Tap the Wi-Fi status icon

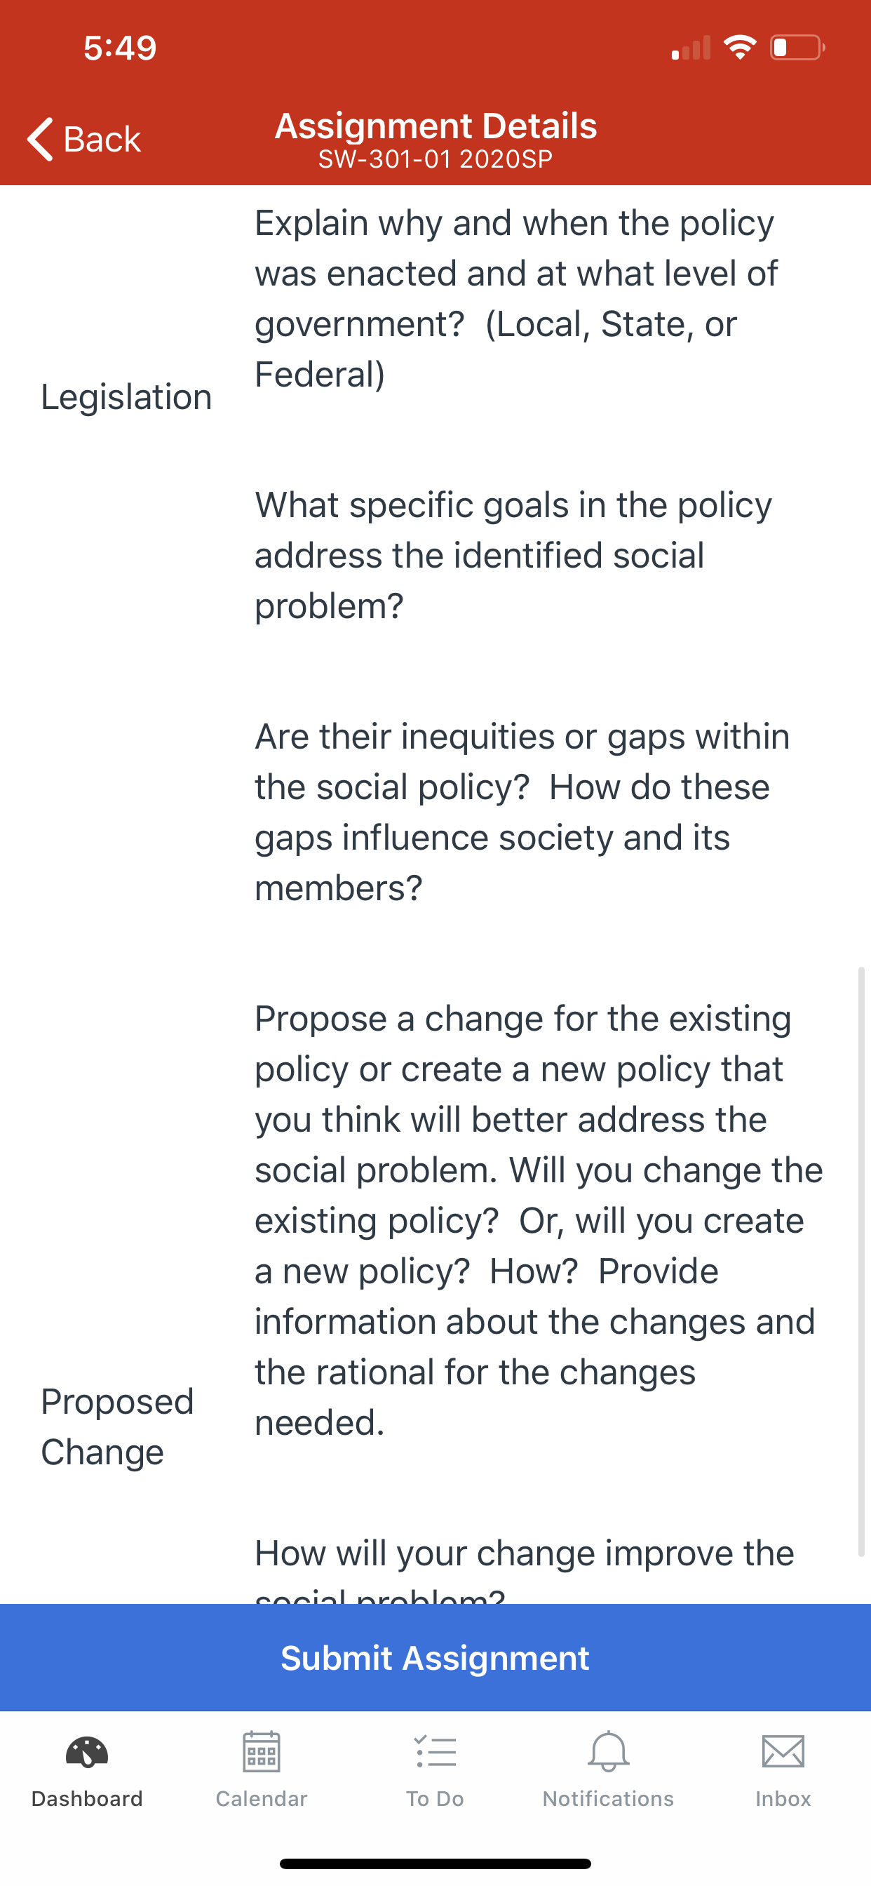[x=740, y=48]
